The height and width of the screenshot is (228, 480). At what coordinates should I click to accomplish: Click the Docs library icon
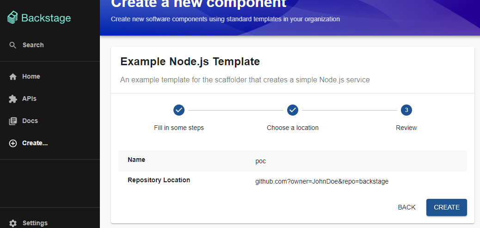click(x=13, y=121)
